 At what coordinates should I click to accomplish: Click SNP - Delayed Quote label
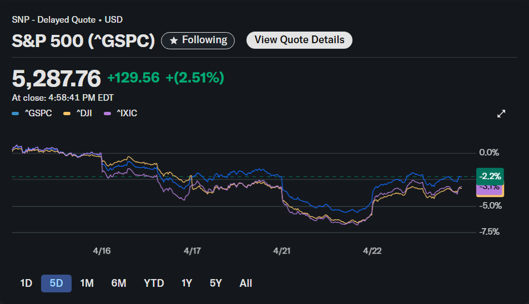point(54,20)
